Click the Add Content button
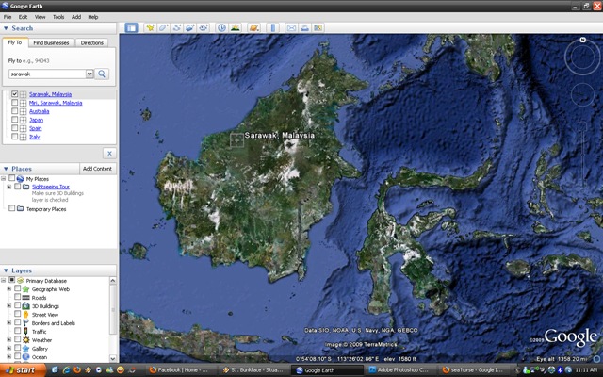The image size is (603, 377). coord(97,169)
